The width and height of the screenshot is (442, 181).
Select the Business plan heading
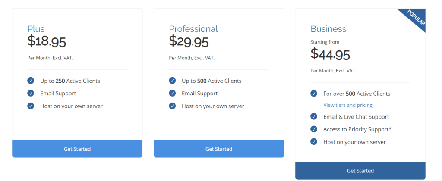[328, 29]
